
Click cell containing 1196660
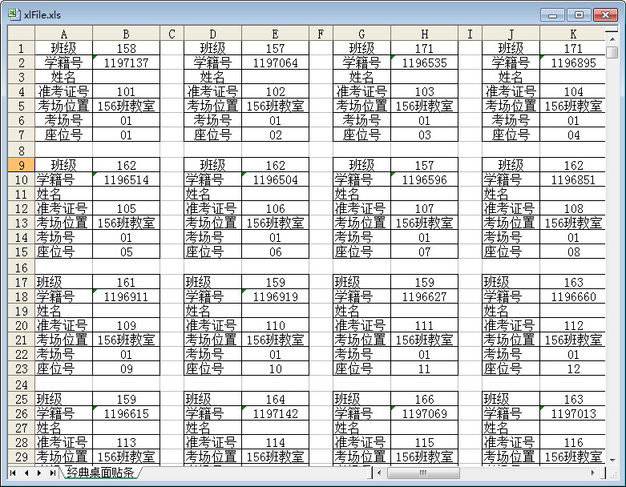click(573, 296)
